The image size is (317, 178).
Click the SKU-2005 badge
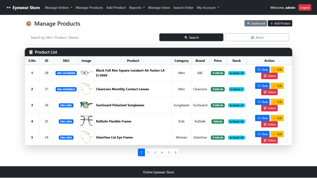66,105
